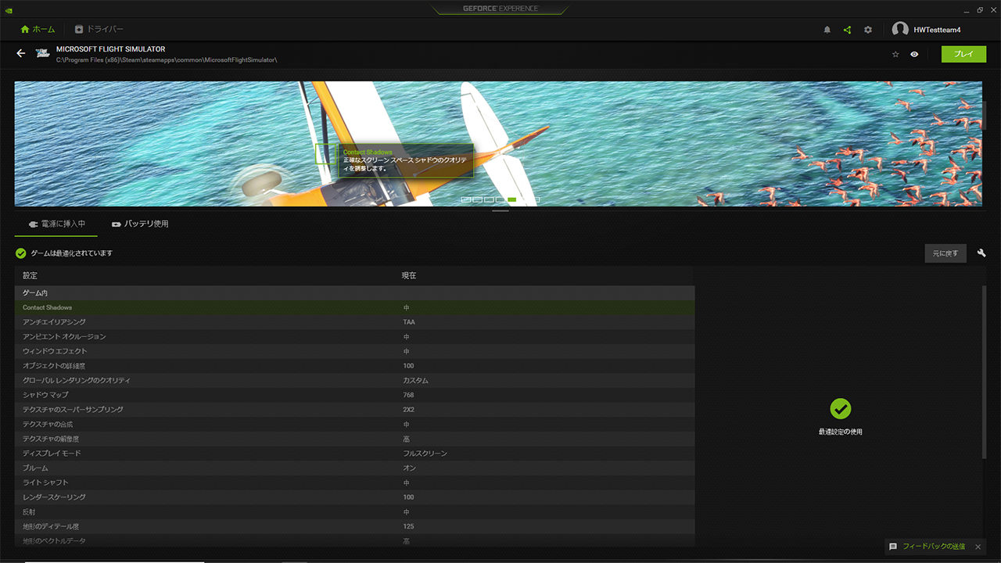
Task: Open the notifications bell
Action: (x=827, y=30)
